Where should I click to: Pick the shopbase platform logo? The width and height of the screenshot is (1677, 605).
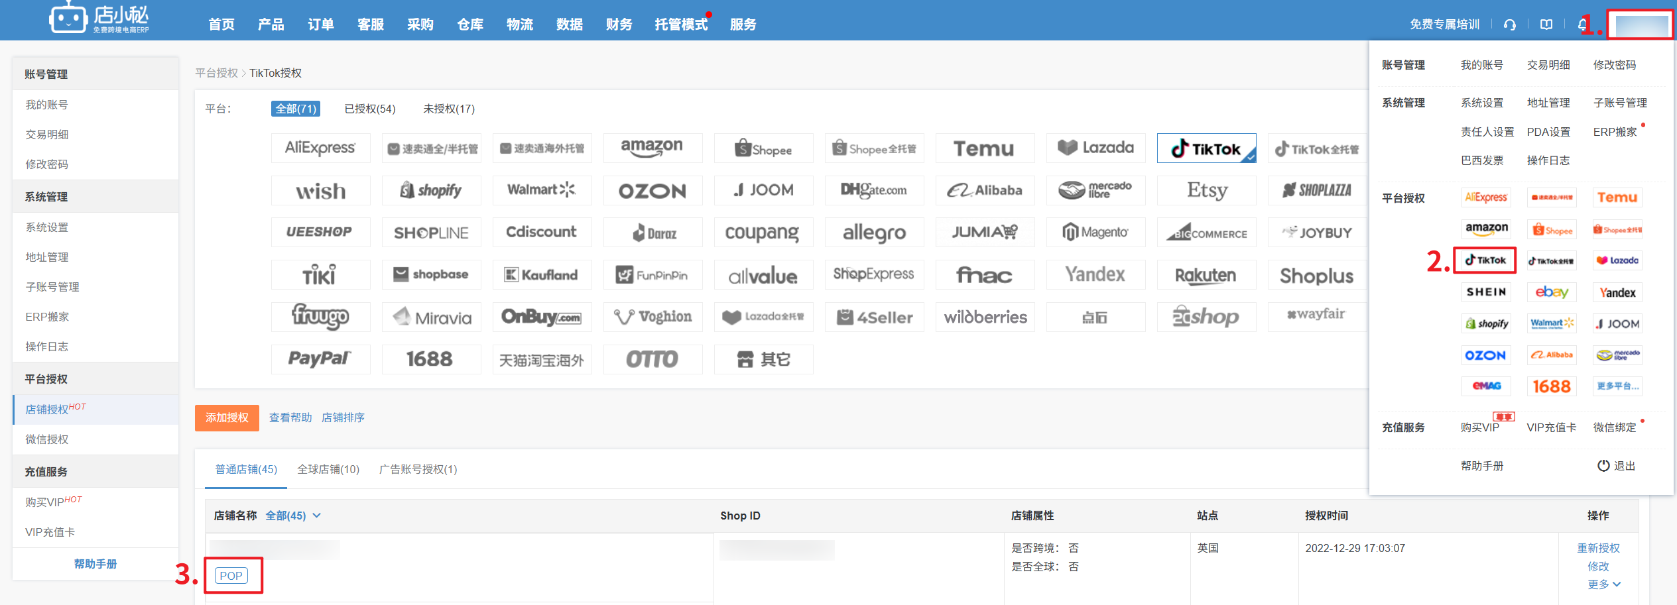coord(432,275)
